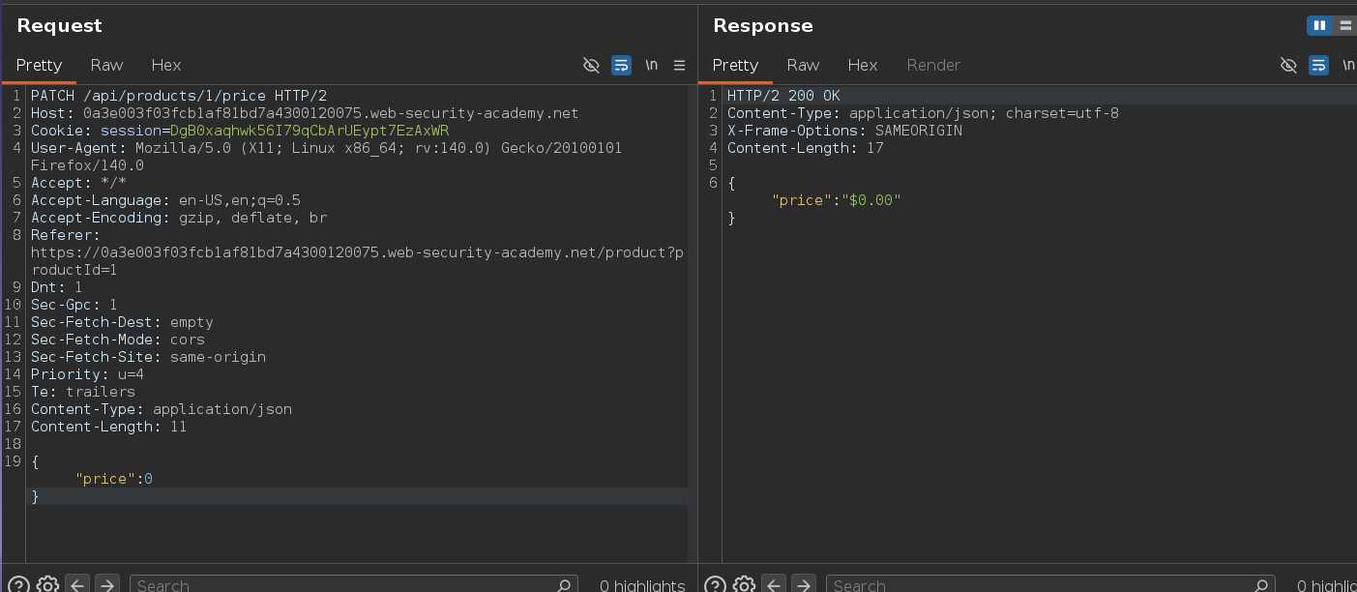Click the Te: trailers header
The image size is (1357, 592).
coord(83,392)
